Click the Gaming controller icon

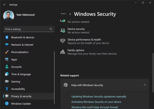tap(7, 81)
